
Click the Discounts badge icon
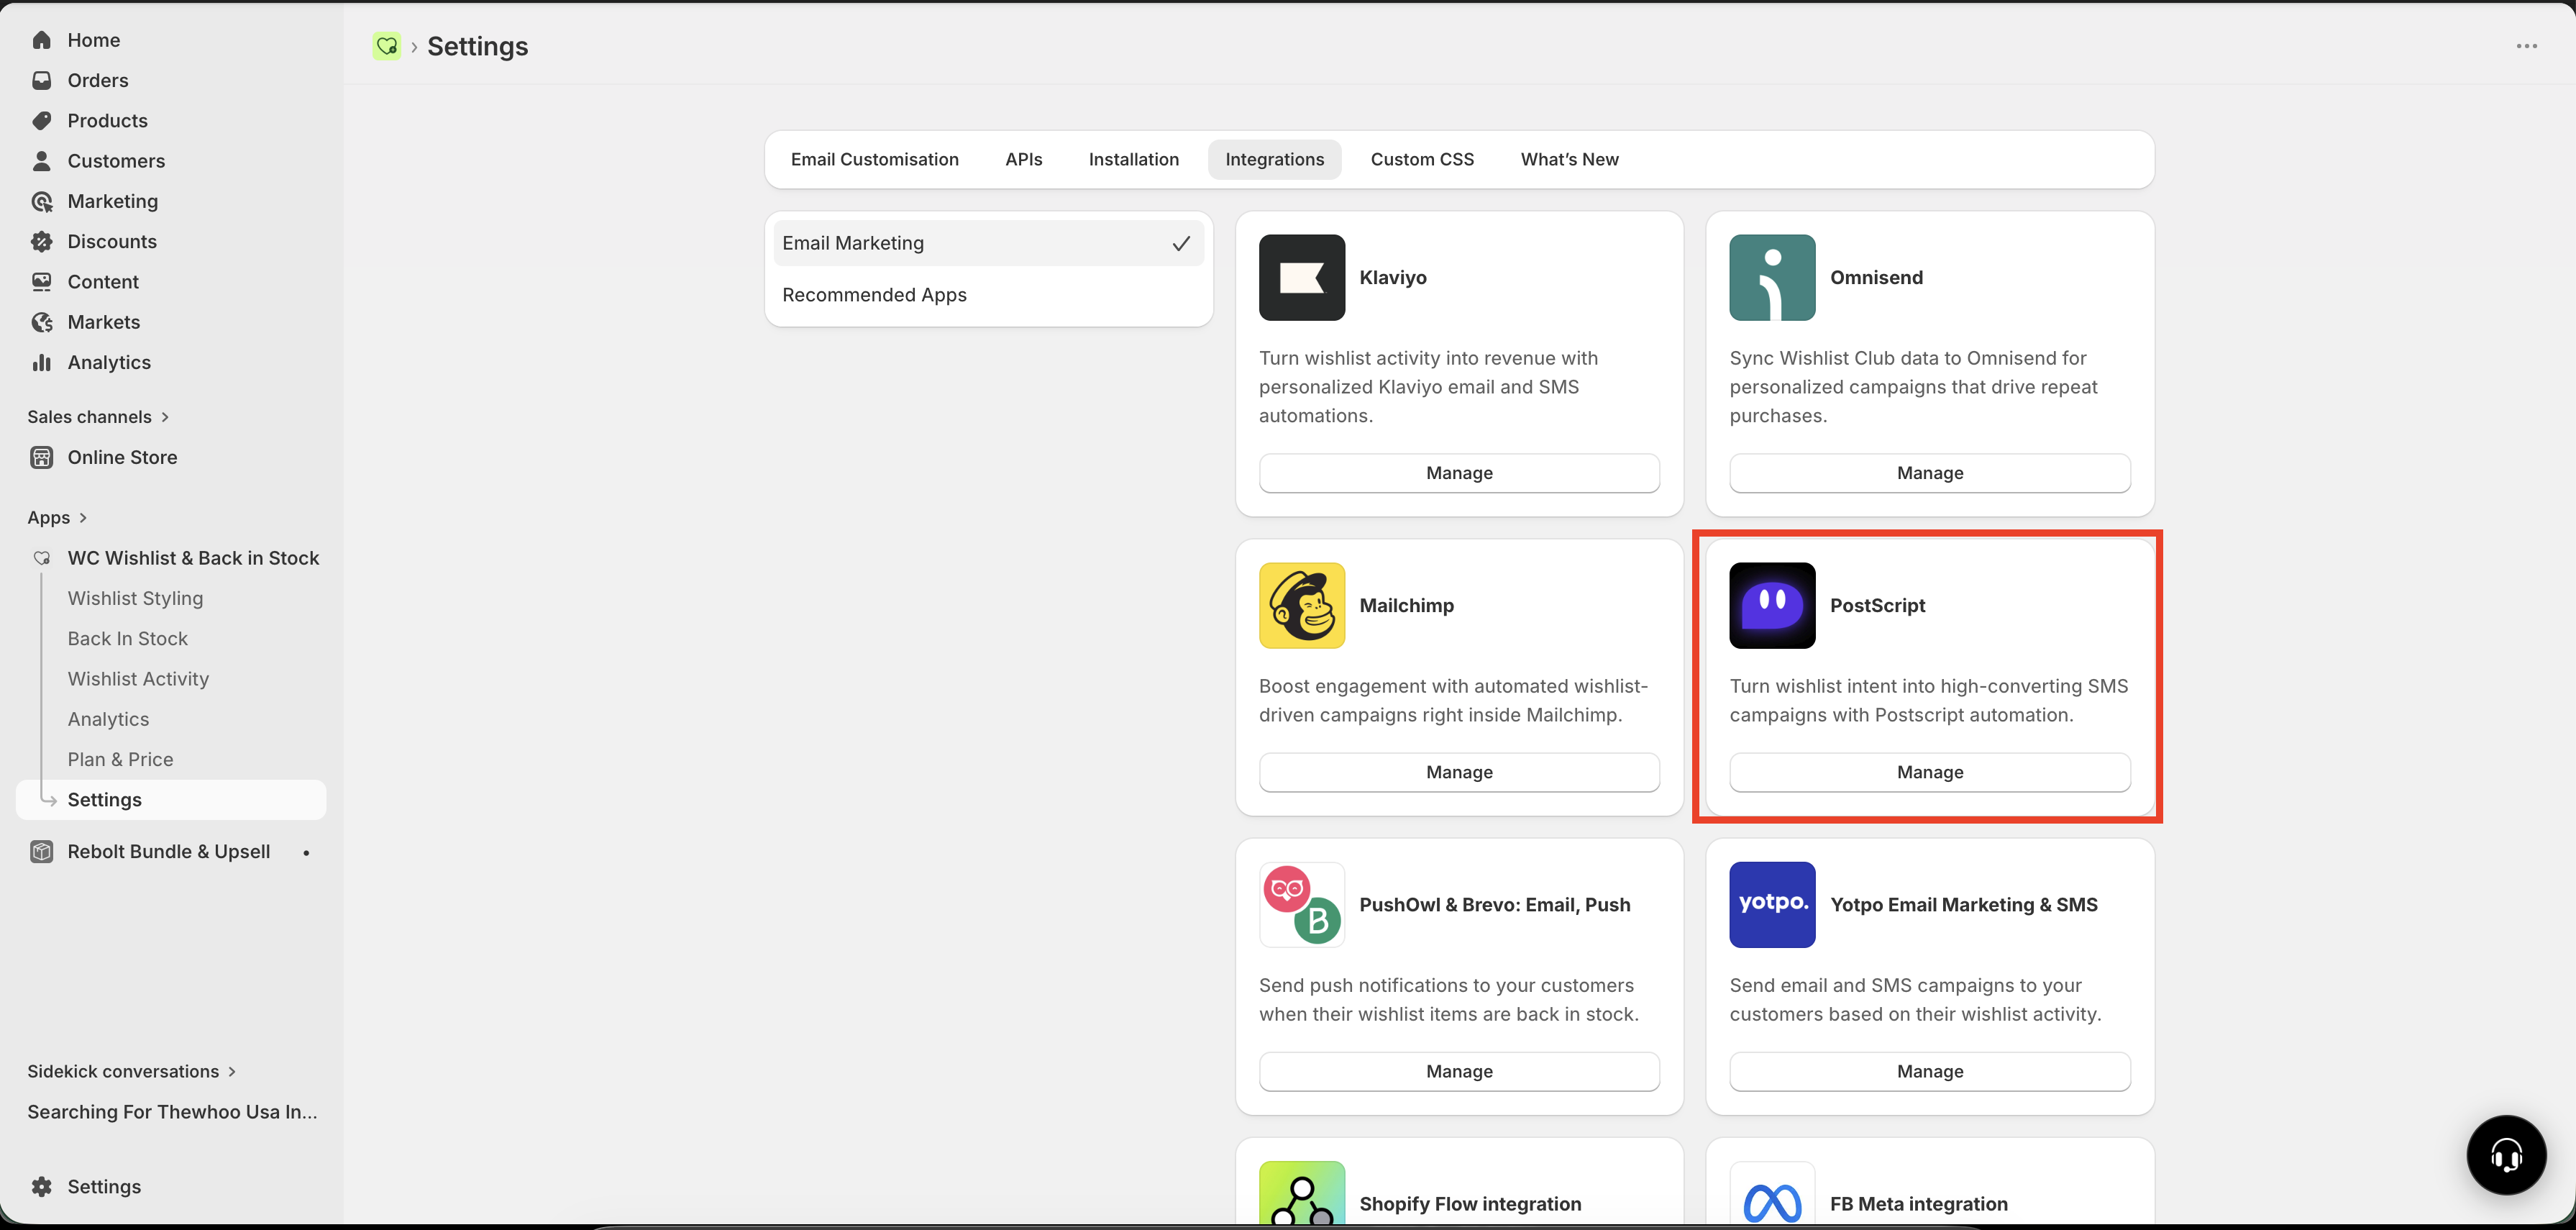coord(41,241)
